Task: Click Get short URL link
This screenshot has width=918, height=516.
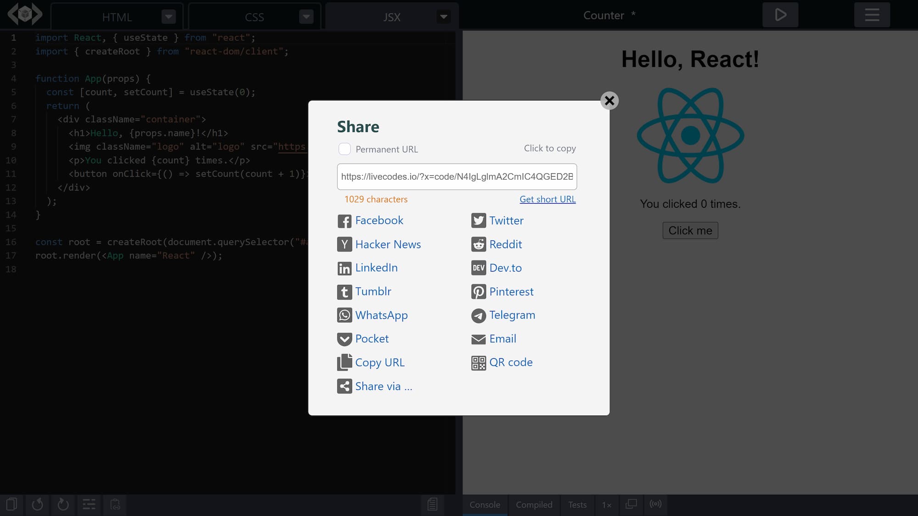Action: point(548,199)
